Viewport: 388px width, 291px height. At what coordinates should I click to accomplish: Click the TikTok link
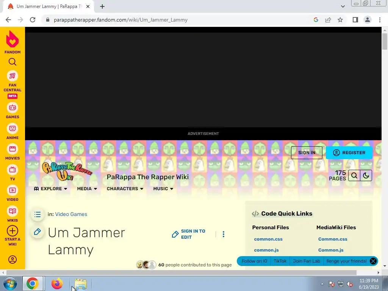tap(280, 261)
